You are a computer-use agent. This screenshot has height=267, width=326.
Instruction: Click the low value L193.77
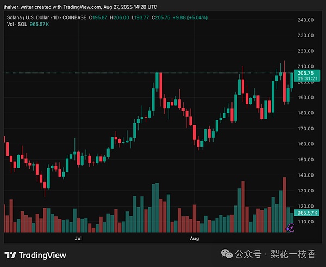(140, 17)
